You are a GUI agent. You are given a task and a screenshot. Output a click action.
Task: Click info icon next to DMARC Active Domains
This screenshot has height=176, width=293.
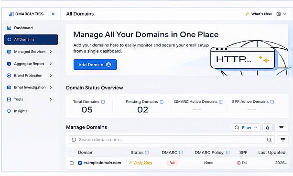[221, 102]
